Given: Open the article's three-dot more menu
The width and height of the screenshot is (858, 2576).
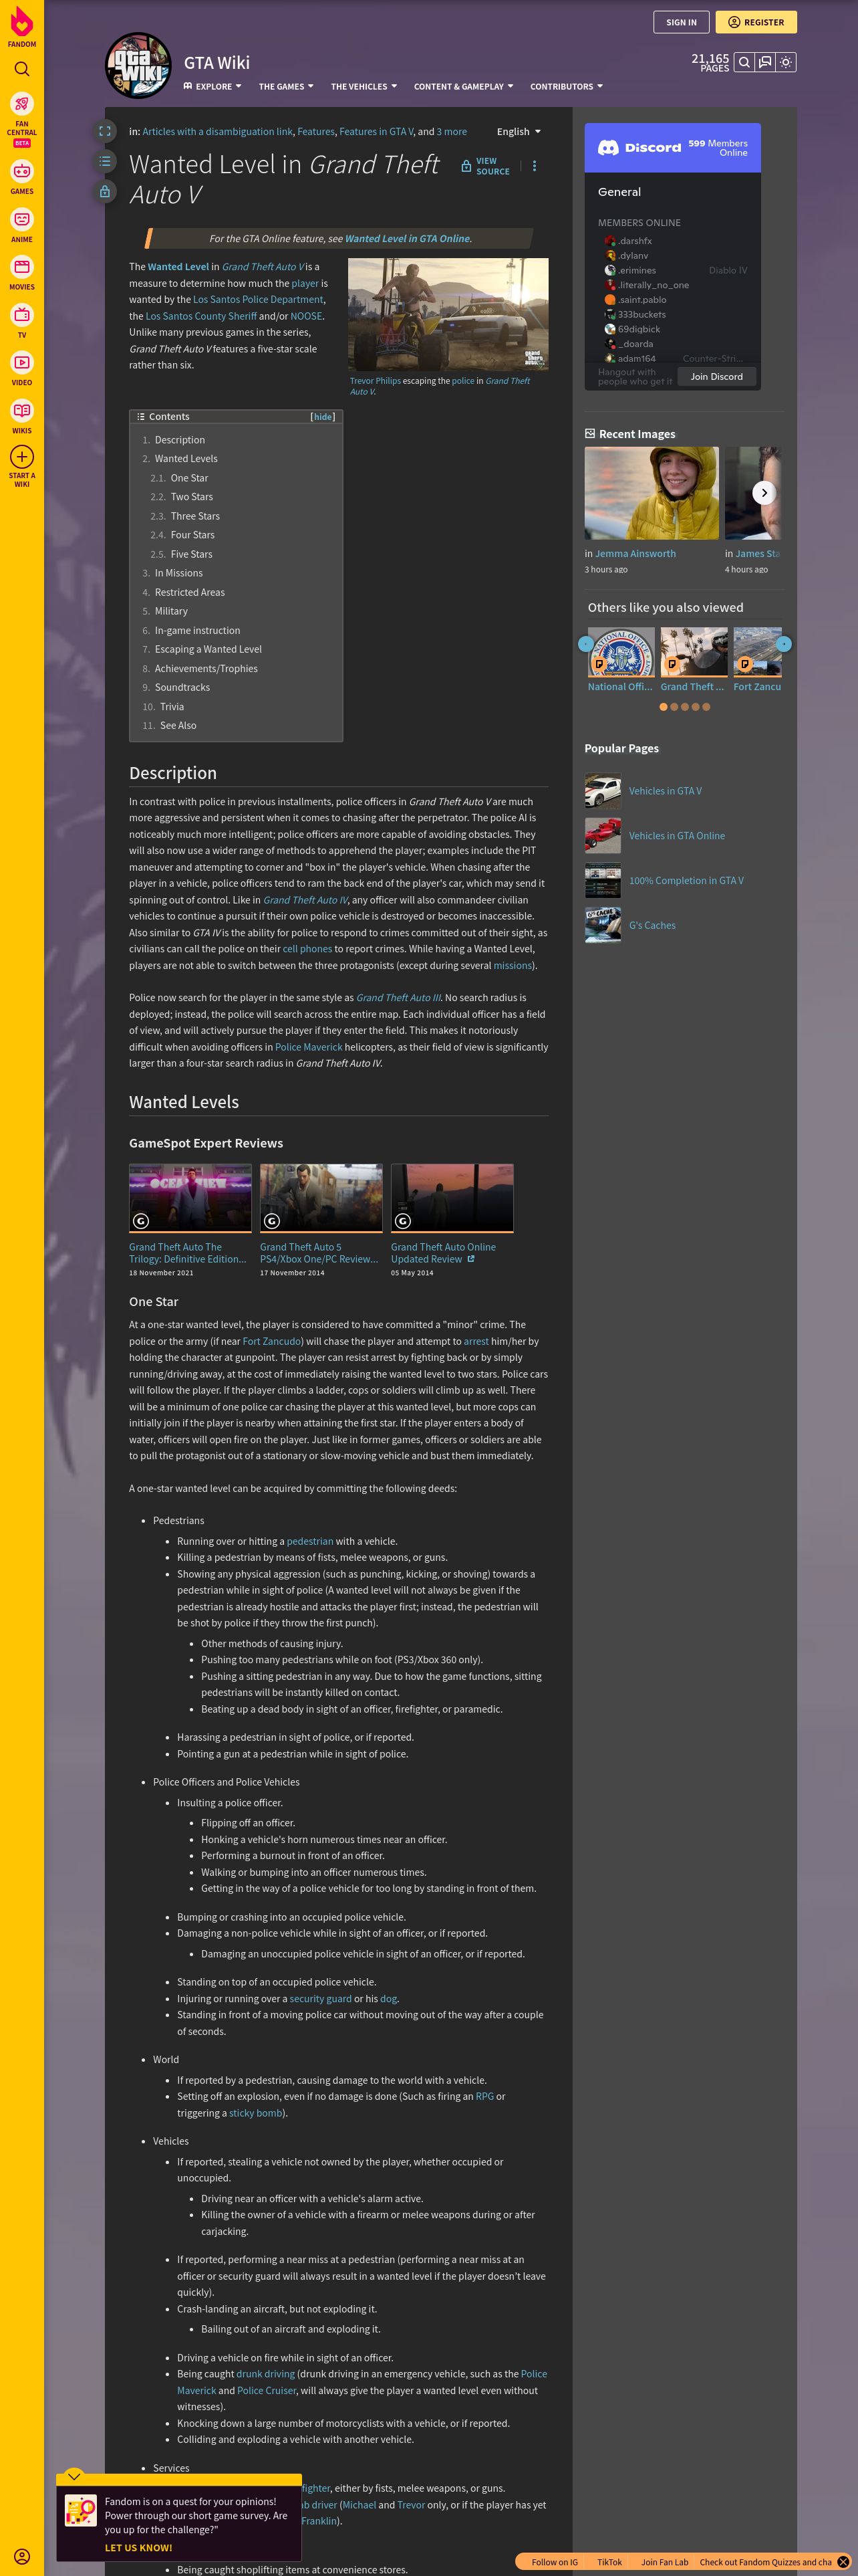Looking at the screenshot, I should point(535,166).
